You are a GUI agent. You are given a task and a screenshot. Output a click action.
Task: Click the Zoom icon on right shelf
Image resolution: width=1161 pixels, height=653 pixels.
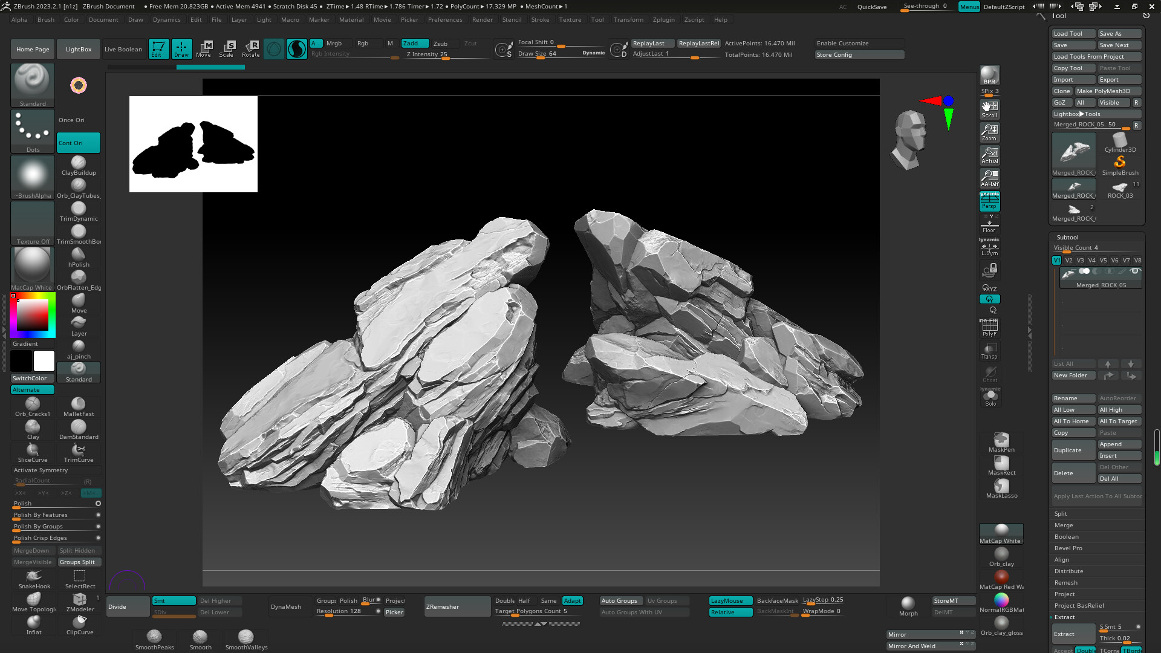point(989,132)
